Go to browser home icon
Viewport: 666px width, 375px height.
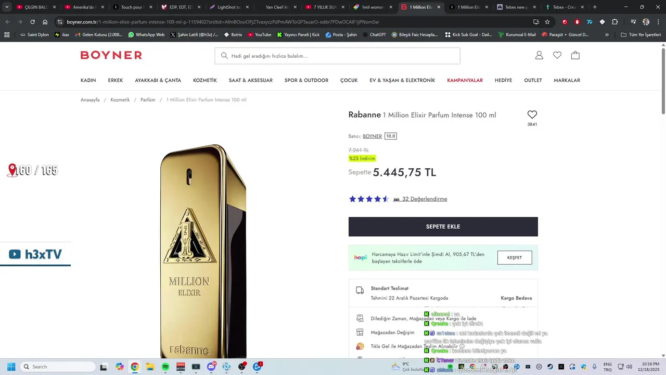(x=45, y=22)
